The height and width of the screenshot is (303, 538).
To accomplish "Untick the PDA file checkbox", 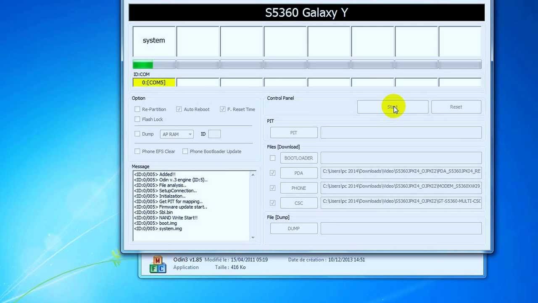I will pyautogui.click(x=273, y=173).
